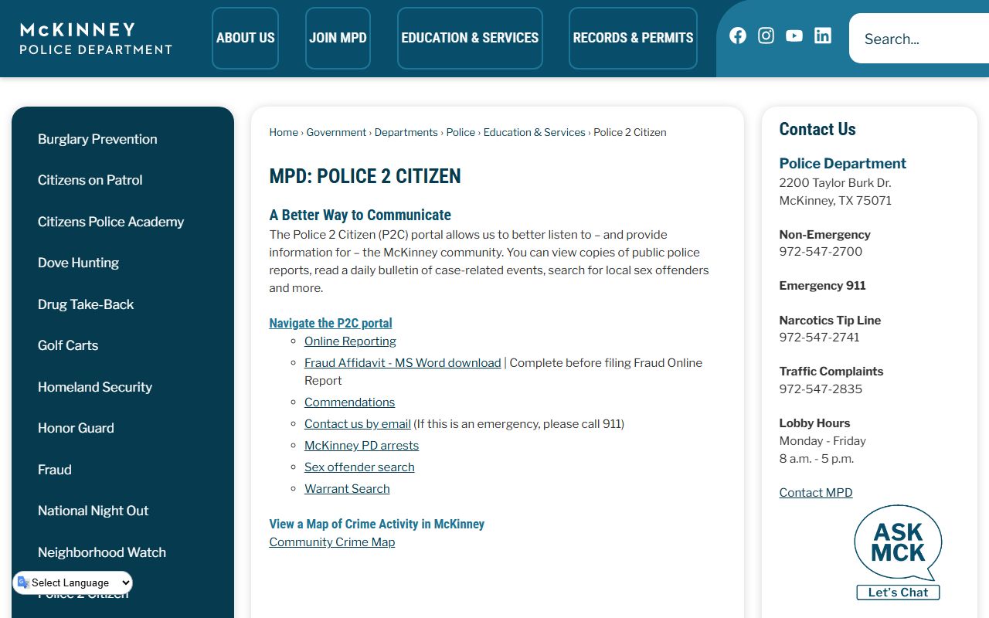
Task: Open the Online Reporting link
Action: pos(350,341)
